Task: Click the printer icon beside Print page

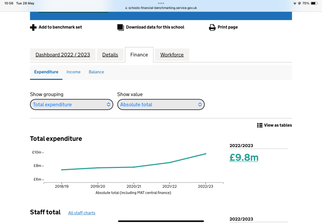Action: [x=212, y=27]
